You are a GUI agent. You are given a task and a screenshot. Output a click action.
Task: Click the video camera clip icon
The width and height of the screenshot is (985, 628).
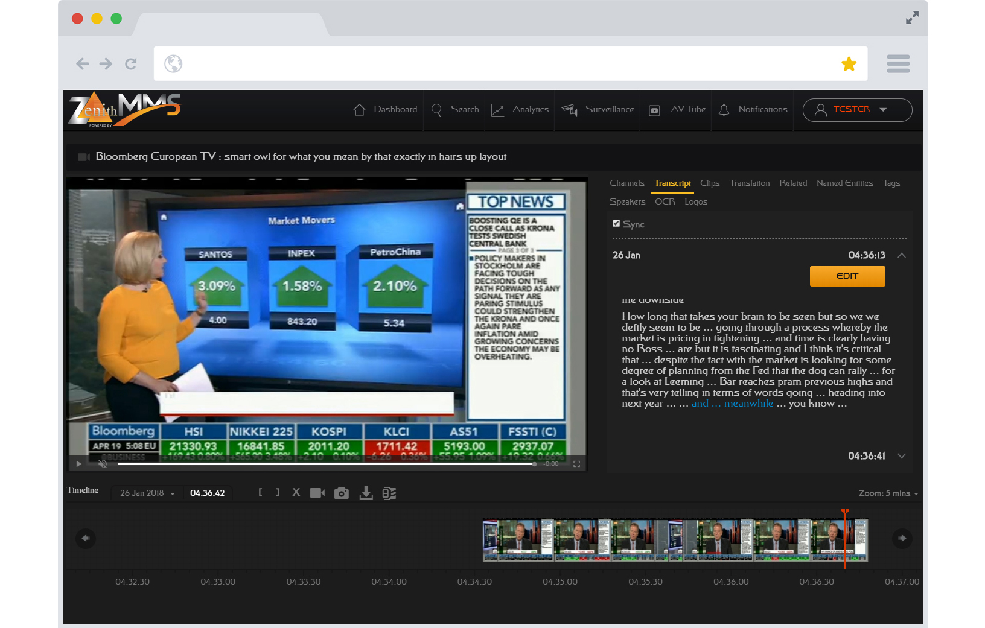point(317,493)
